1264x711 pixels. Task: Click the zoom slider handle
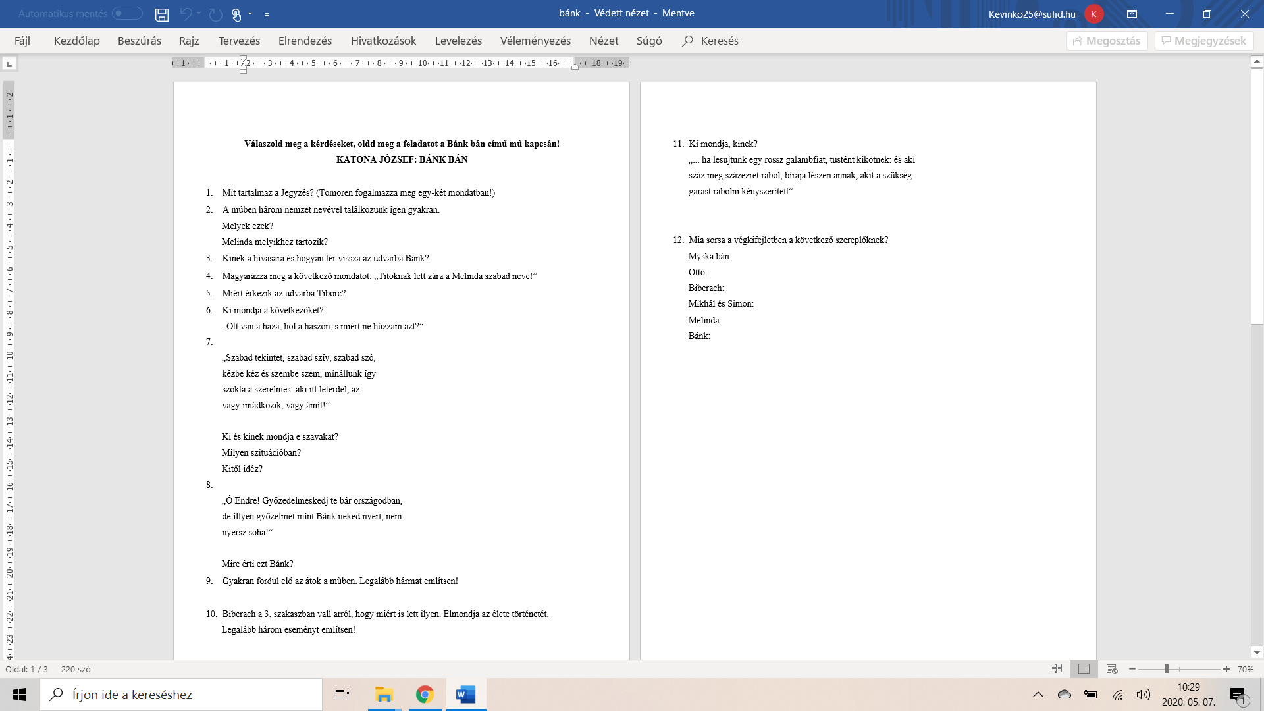1166,669
